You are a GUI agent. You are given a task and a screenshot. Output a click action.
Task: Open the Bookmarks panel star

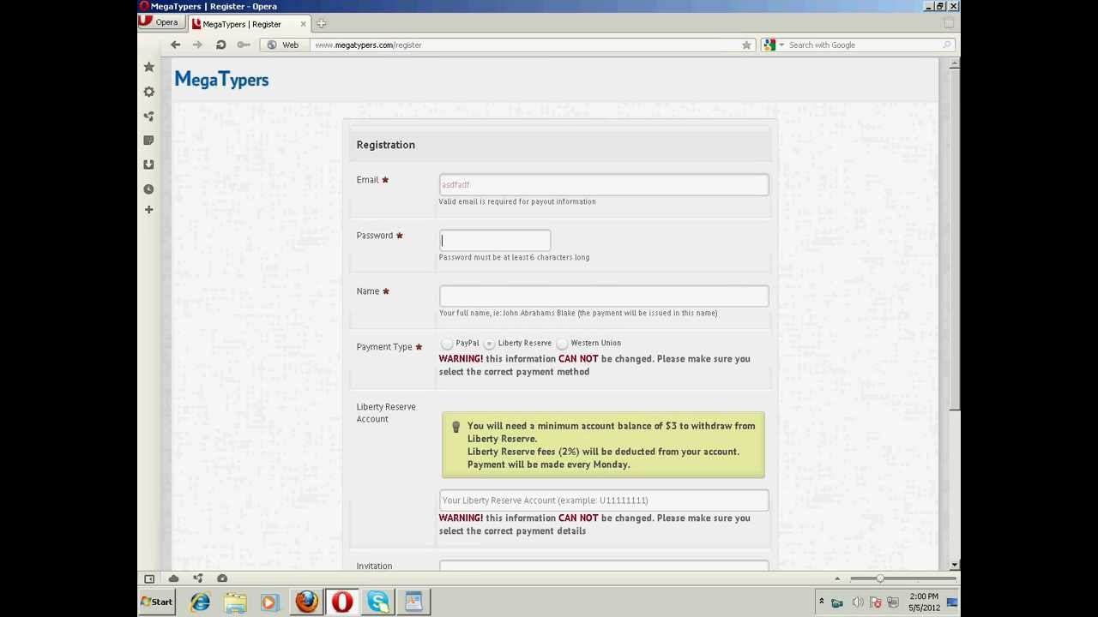tap(148, 67)
